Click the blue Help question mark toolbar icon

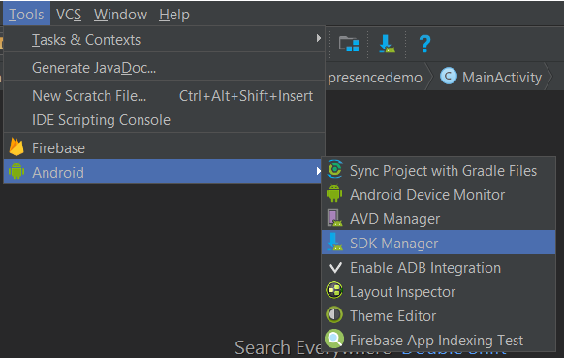[x=424, y=44]
